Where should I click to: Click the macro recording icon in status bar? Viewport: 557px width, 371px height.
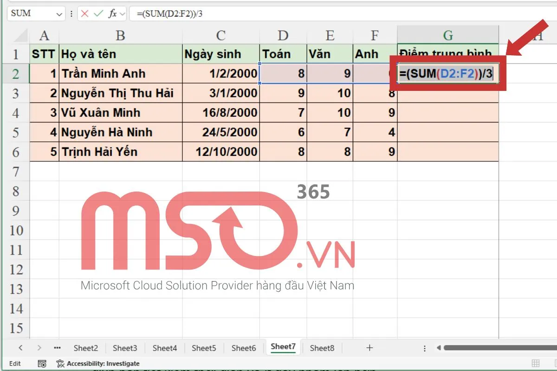(x=42, y=364)
